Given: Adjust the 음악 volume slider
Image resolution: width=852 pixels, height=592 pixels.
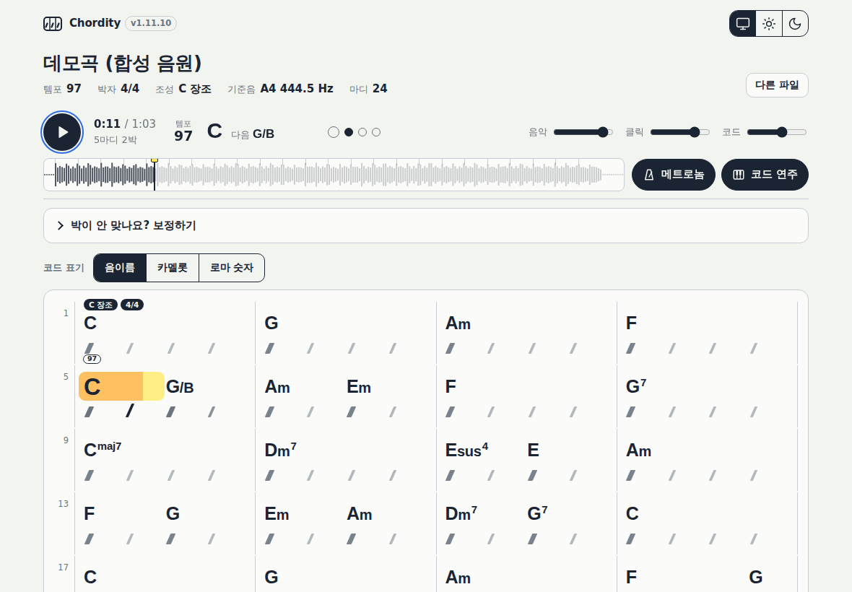Looking at the screenshot, I should point(583,132).
